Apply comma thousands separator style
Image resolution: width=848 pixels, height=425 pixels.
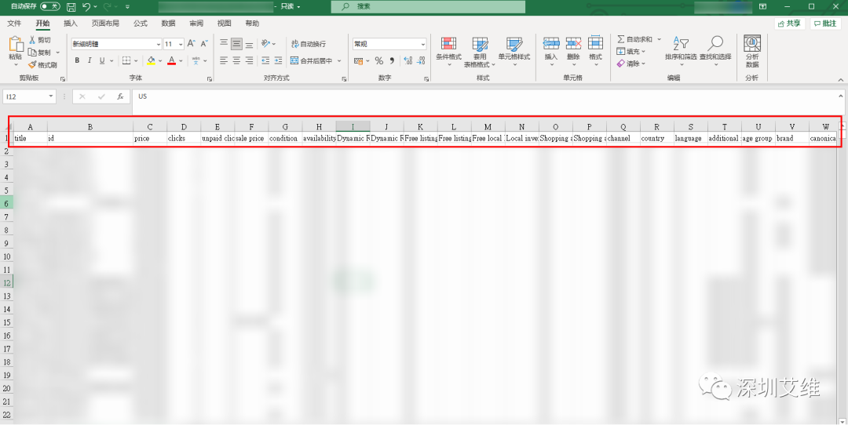392,60
